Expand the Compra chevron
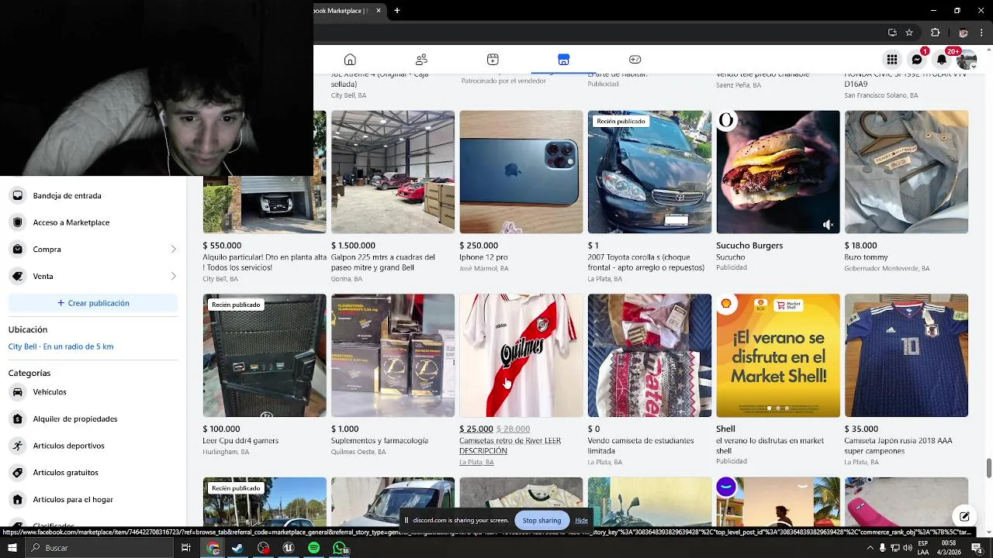The height and width of the screenshot is (558, 993). (x=173, y=250)
